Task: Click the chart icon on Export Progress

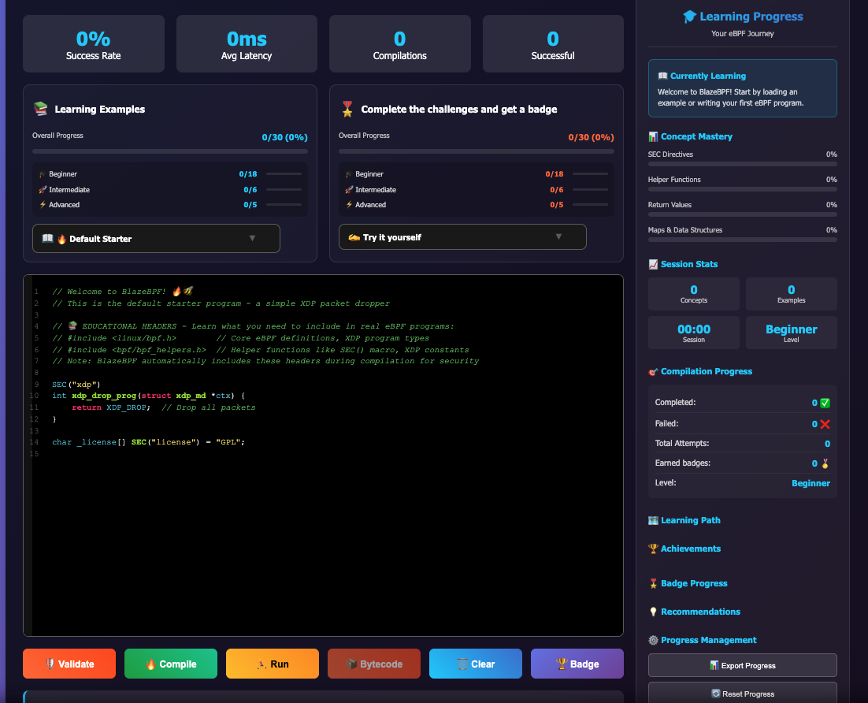Action: [x=714, y=665]
